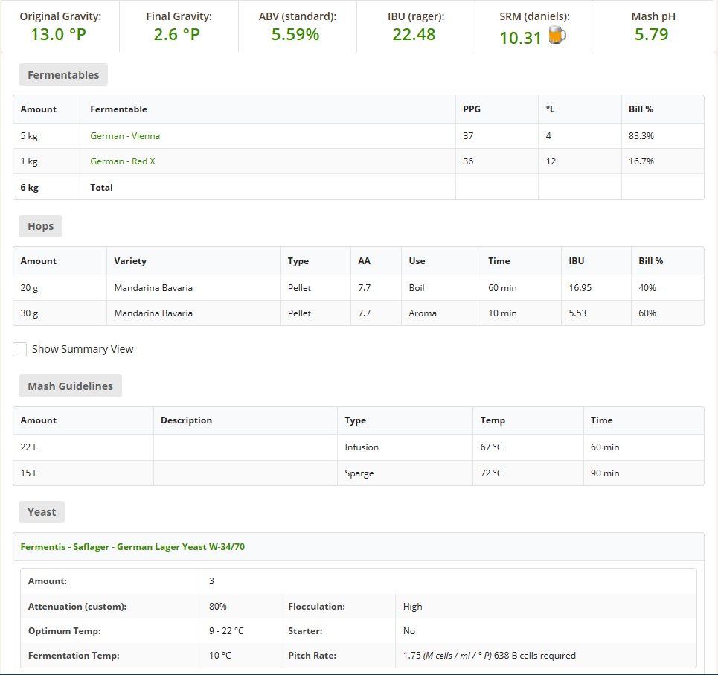Click the Mash pH value 5.79
718x675 pixels.
tap(651, 34)
